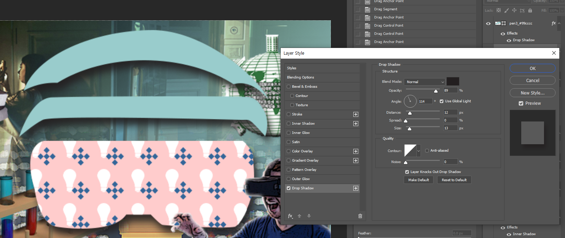Tick the Inner Glow checkbox
This screenshot has height=238, width=565.
[x=289, y=133]
